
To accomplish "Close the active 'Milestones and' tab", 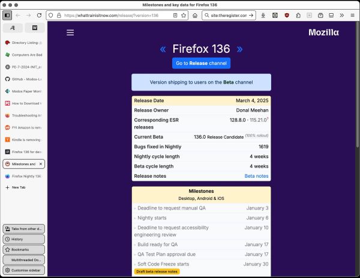I will click(x=41, y=164).
